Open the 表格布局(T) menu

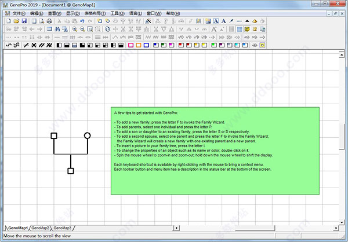[x=95, y=13]
